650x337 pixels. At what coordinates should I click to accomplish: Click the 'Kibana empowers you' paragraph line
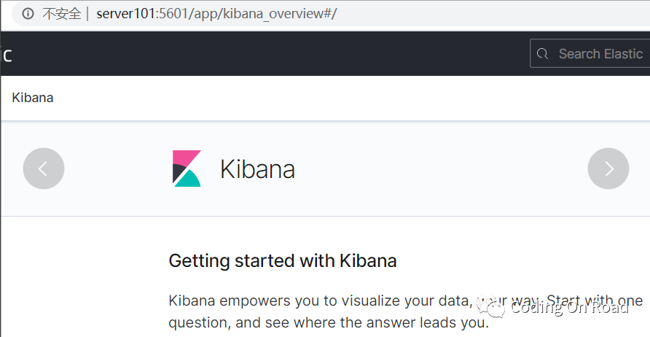point(321,301)
